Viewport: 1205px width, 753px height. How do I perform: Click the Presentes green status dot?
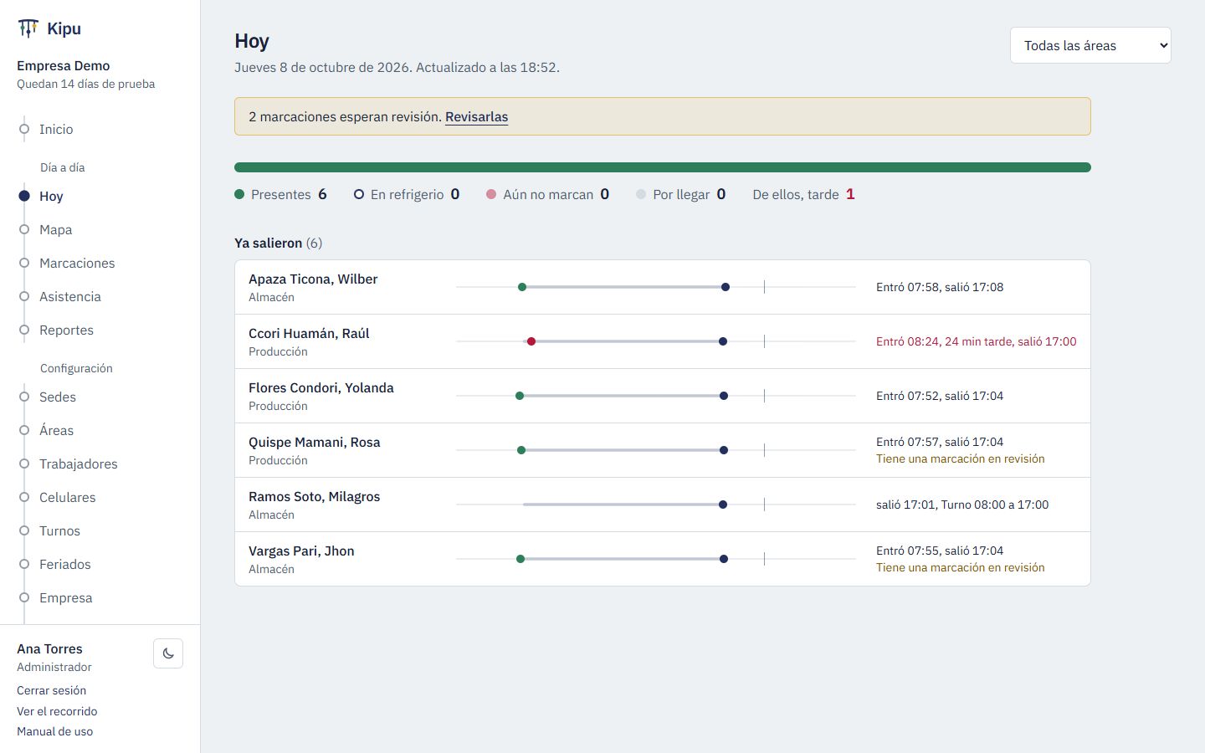point(239,194)
